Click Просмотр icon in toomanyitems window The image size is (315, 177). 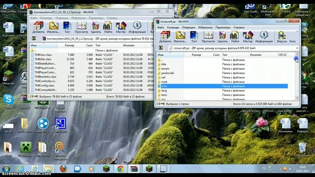[x=81, y=28]
